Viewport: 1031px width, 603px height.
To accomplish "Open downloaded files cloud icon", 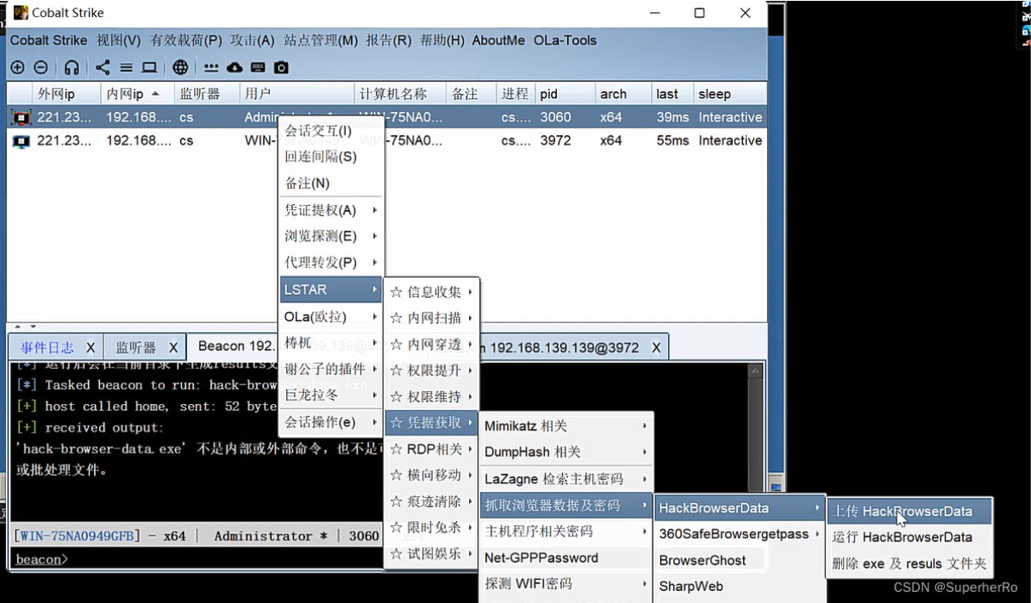I will 234,67.
